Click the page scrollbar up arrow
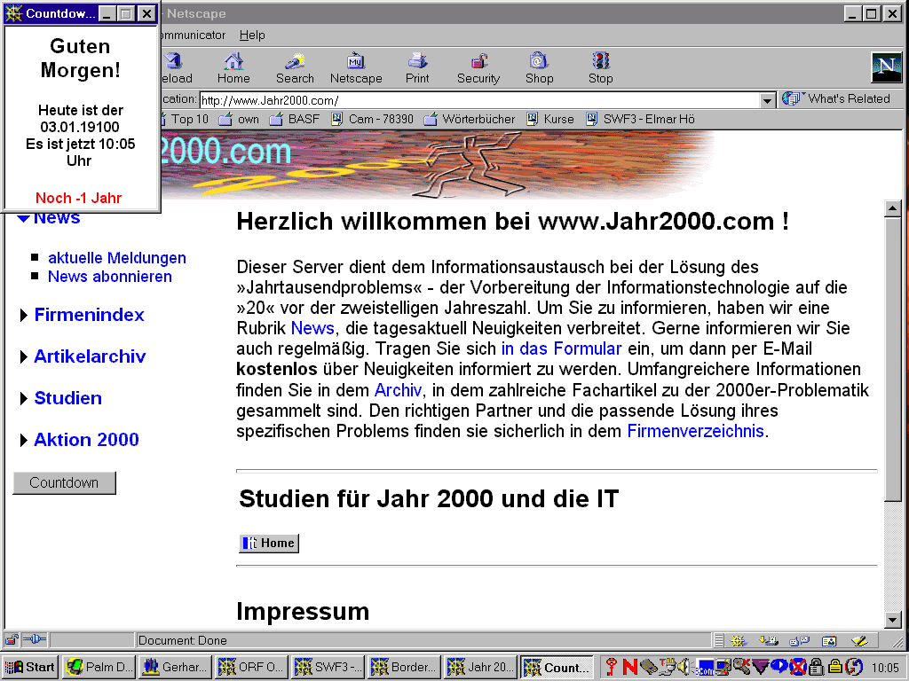 [x=893, y=208]
